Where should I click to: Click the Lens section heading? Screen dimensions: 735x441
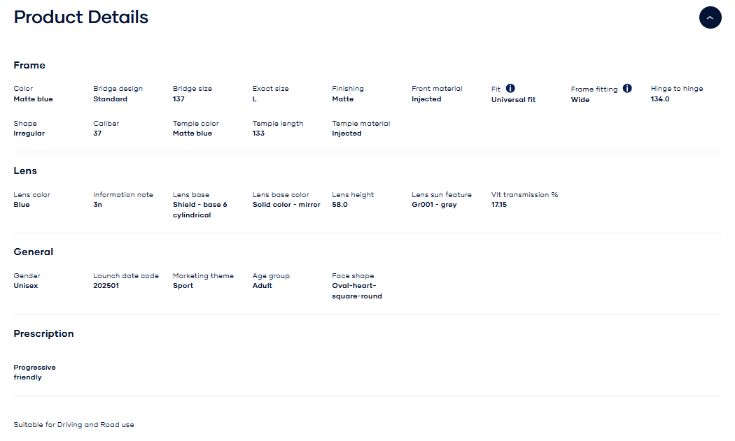coord(25,171)
